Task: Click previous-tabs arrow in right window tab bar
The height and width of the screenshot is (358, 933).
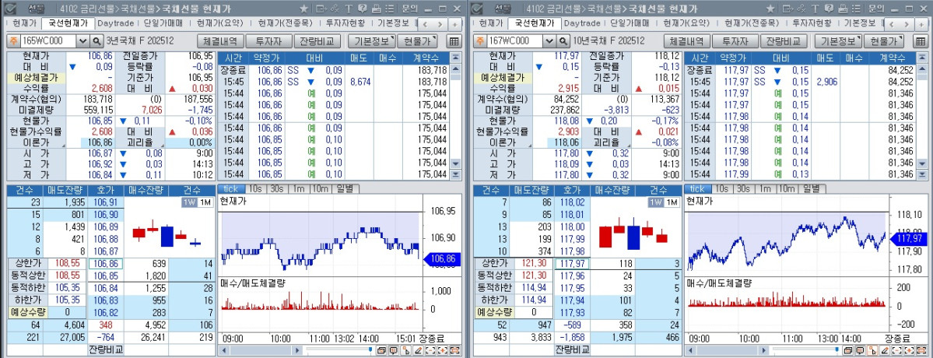Action: point(891,24)
